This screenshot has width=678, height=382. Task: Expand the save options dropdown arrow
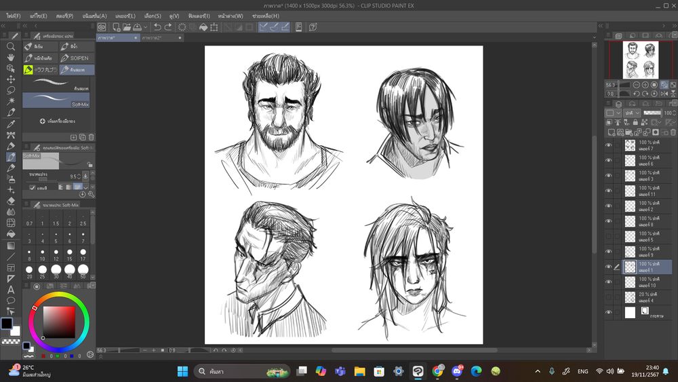(x=145, y=27)
